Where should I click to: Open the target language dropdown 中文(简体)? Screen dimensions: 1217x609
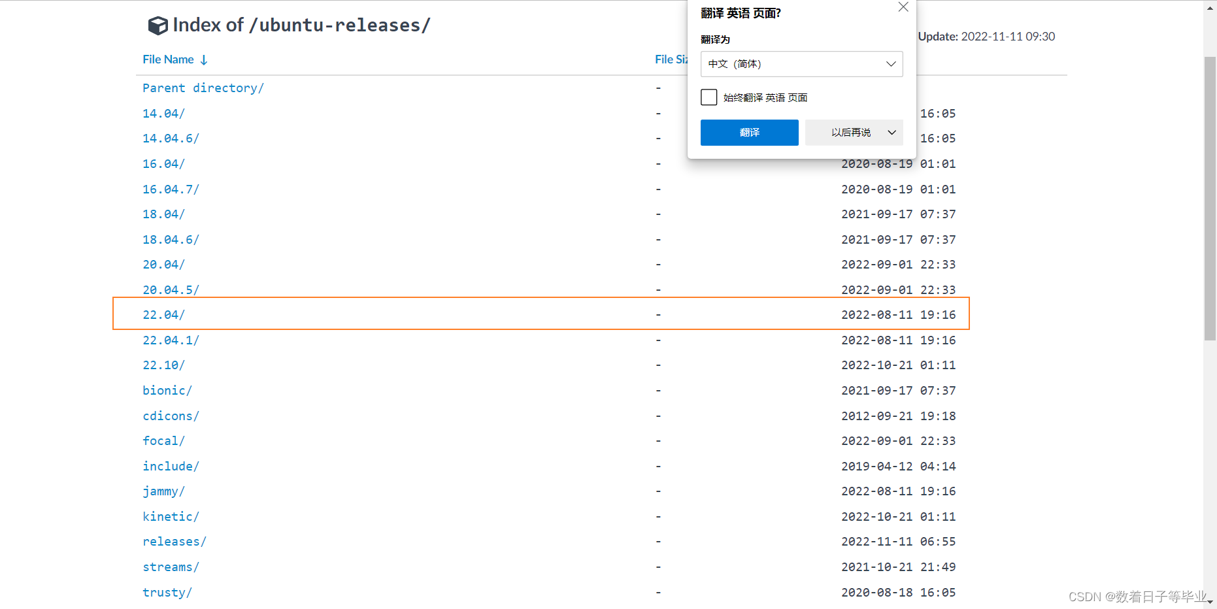point(801,64)
